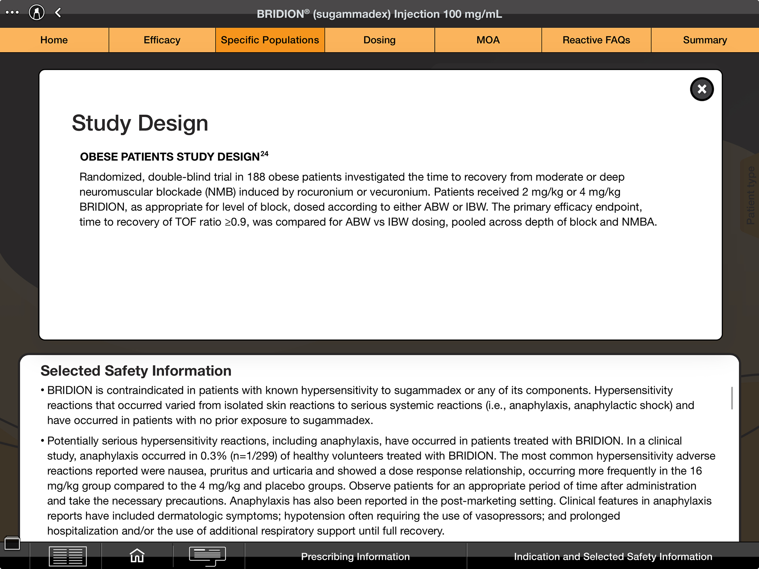Select the Study Design heading
The width and height of the screenshot is (759, 569).
140,123
